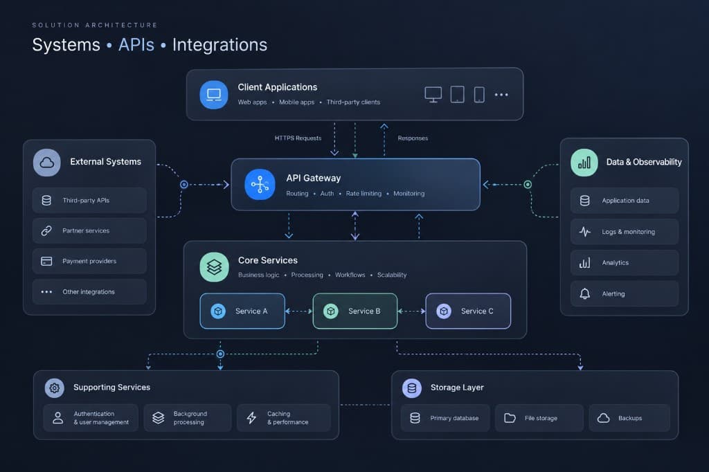Click the Supporting Services gear icon
709x472 pixels.
point(54,388)
